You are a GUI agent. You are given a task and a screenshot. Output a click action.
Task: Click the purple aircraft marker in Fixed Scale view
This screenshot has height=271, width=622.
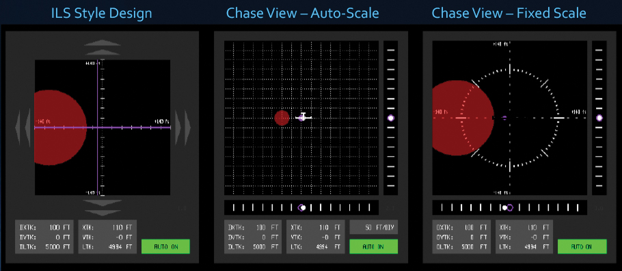click(504, 118)
